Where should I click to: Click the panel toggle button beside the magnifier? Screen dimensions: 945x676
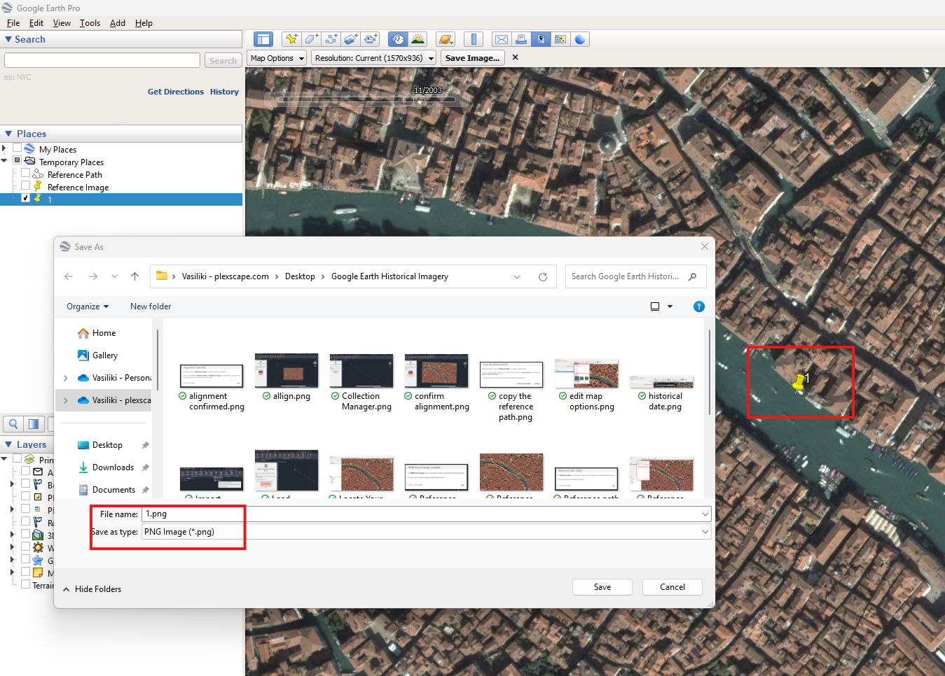pyautogui.click(x=34, y=423)
